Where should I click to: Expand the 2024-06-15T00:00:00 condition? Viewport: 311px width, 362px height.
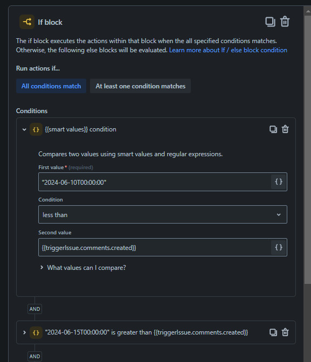coord(24,333)
